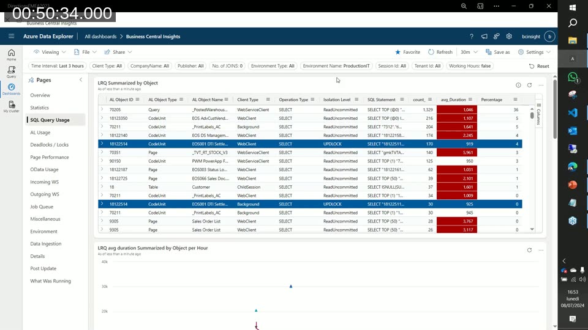Open more options for LRQ avg duration chart

[x=541, y=251]
